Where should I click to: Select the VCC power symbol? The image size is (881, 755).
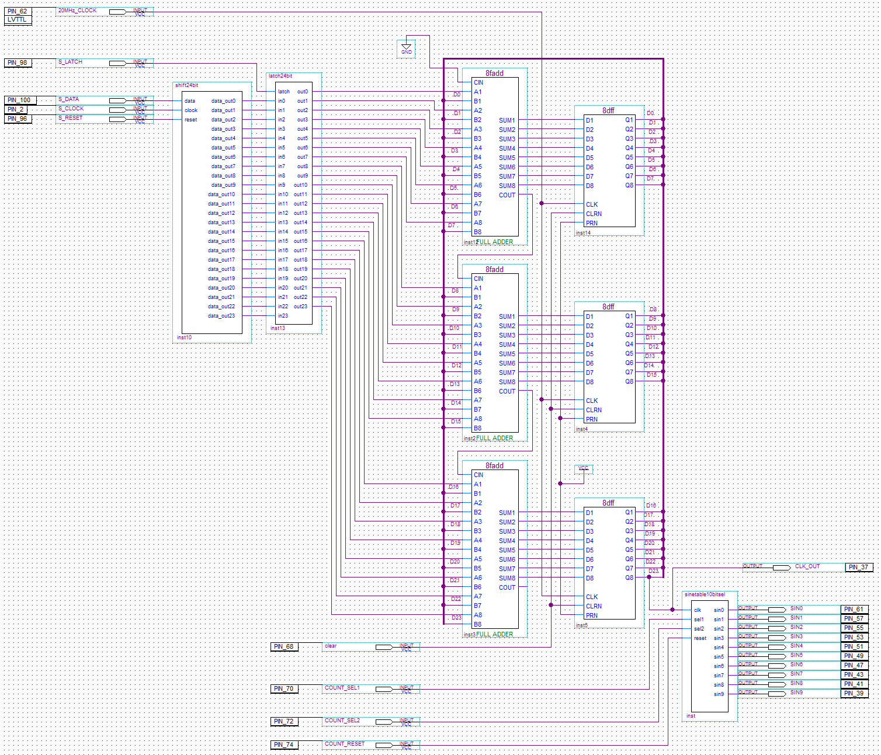(583, 468)
